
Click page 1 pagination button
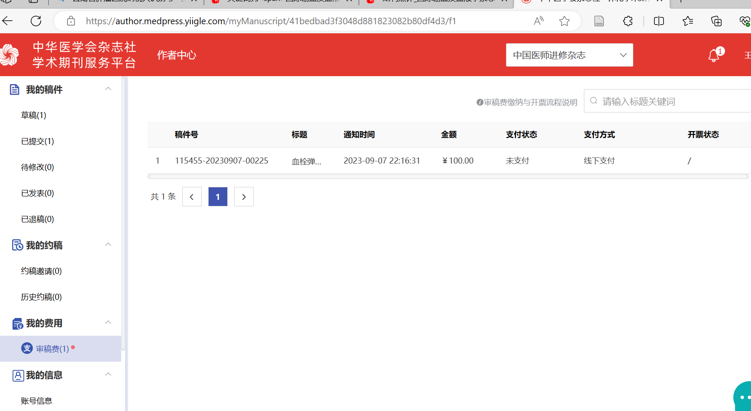pos(218,197)
